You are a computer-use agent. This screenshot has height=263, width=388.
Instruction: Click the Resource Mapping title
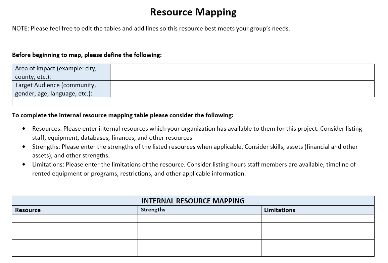pyautogui.click(x=193, y=12)
